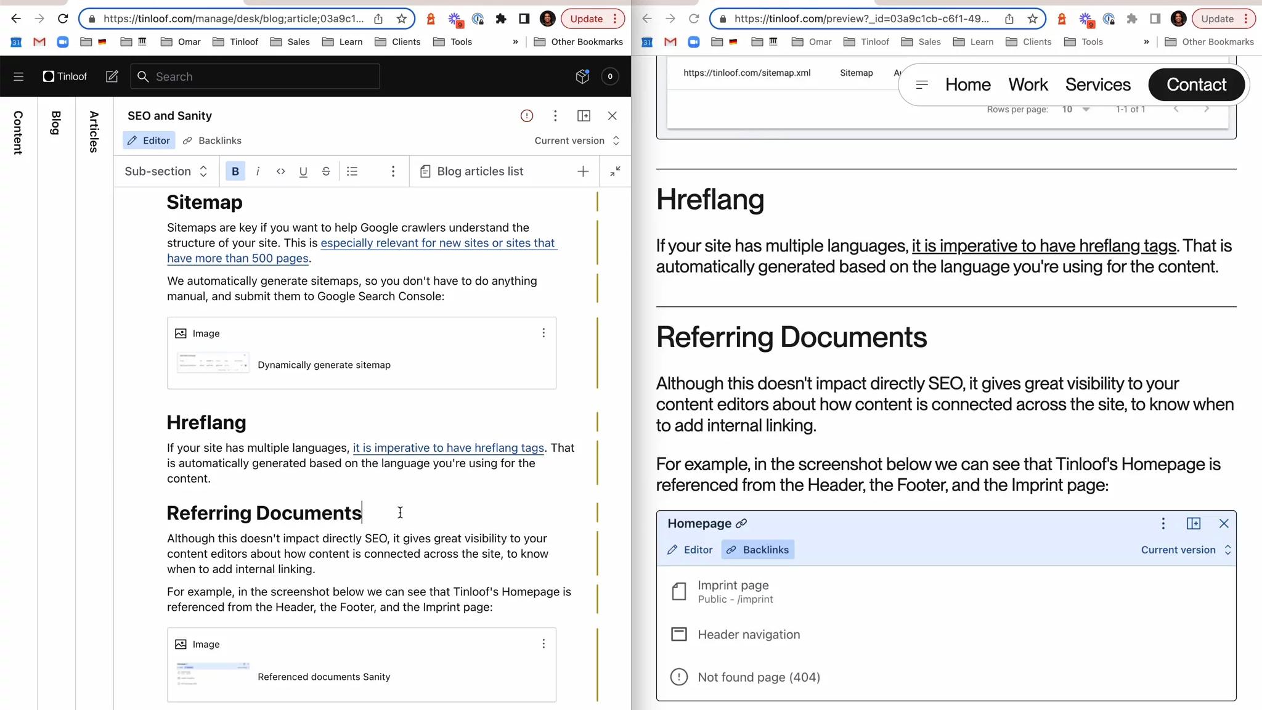Collapse the fullscreen editor
This screenshot has height=710, width=1262.
click(615, 171)
